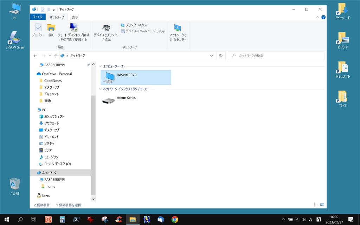This screenshot has height=225, width=360.
Task: Open the help question mark icon
Action: [323, 17]
